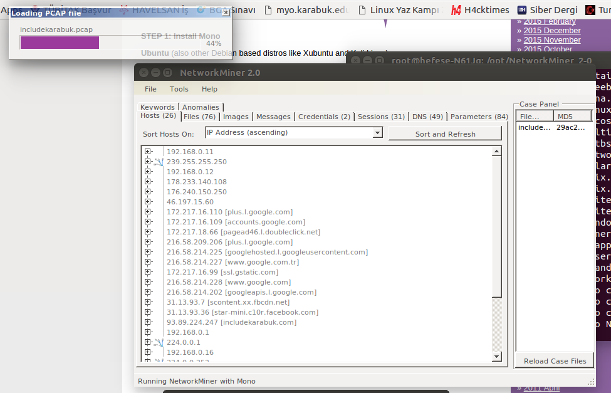Open the H4cktimes bookmark
This screenshot has width=611, height=393.
click(480, 10)
